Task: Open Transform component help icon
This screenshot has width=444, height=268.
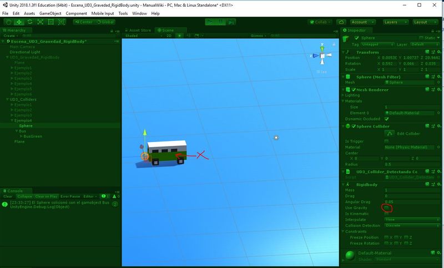Action: 427,52
